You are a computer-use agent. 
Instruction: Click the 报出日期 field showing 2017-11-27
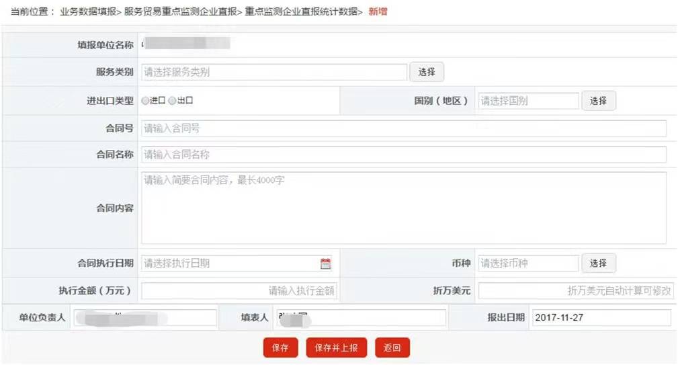point(600,318)
